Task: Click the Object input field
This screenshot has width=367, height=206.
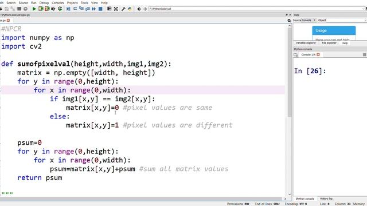Action: tap(346, 21)
